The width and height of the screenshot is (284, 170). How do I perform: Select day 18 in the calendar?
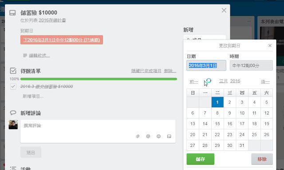[x=254, y=124]
